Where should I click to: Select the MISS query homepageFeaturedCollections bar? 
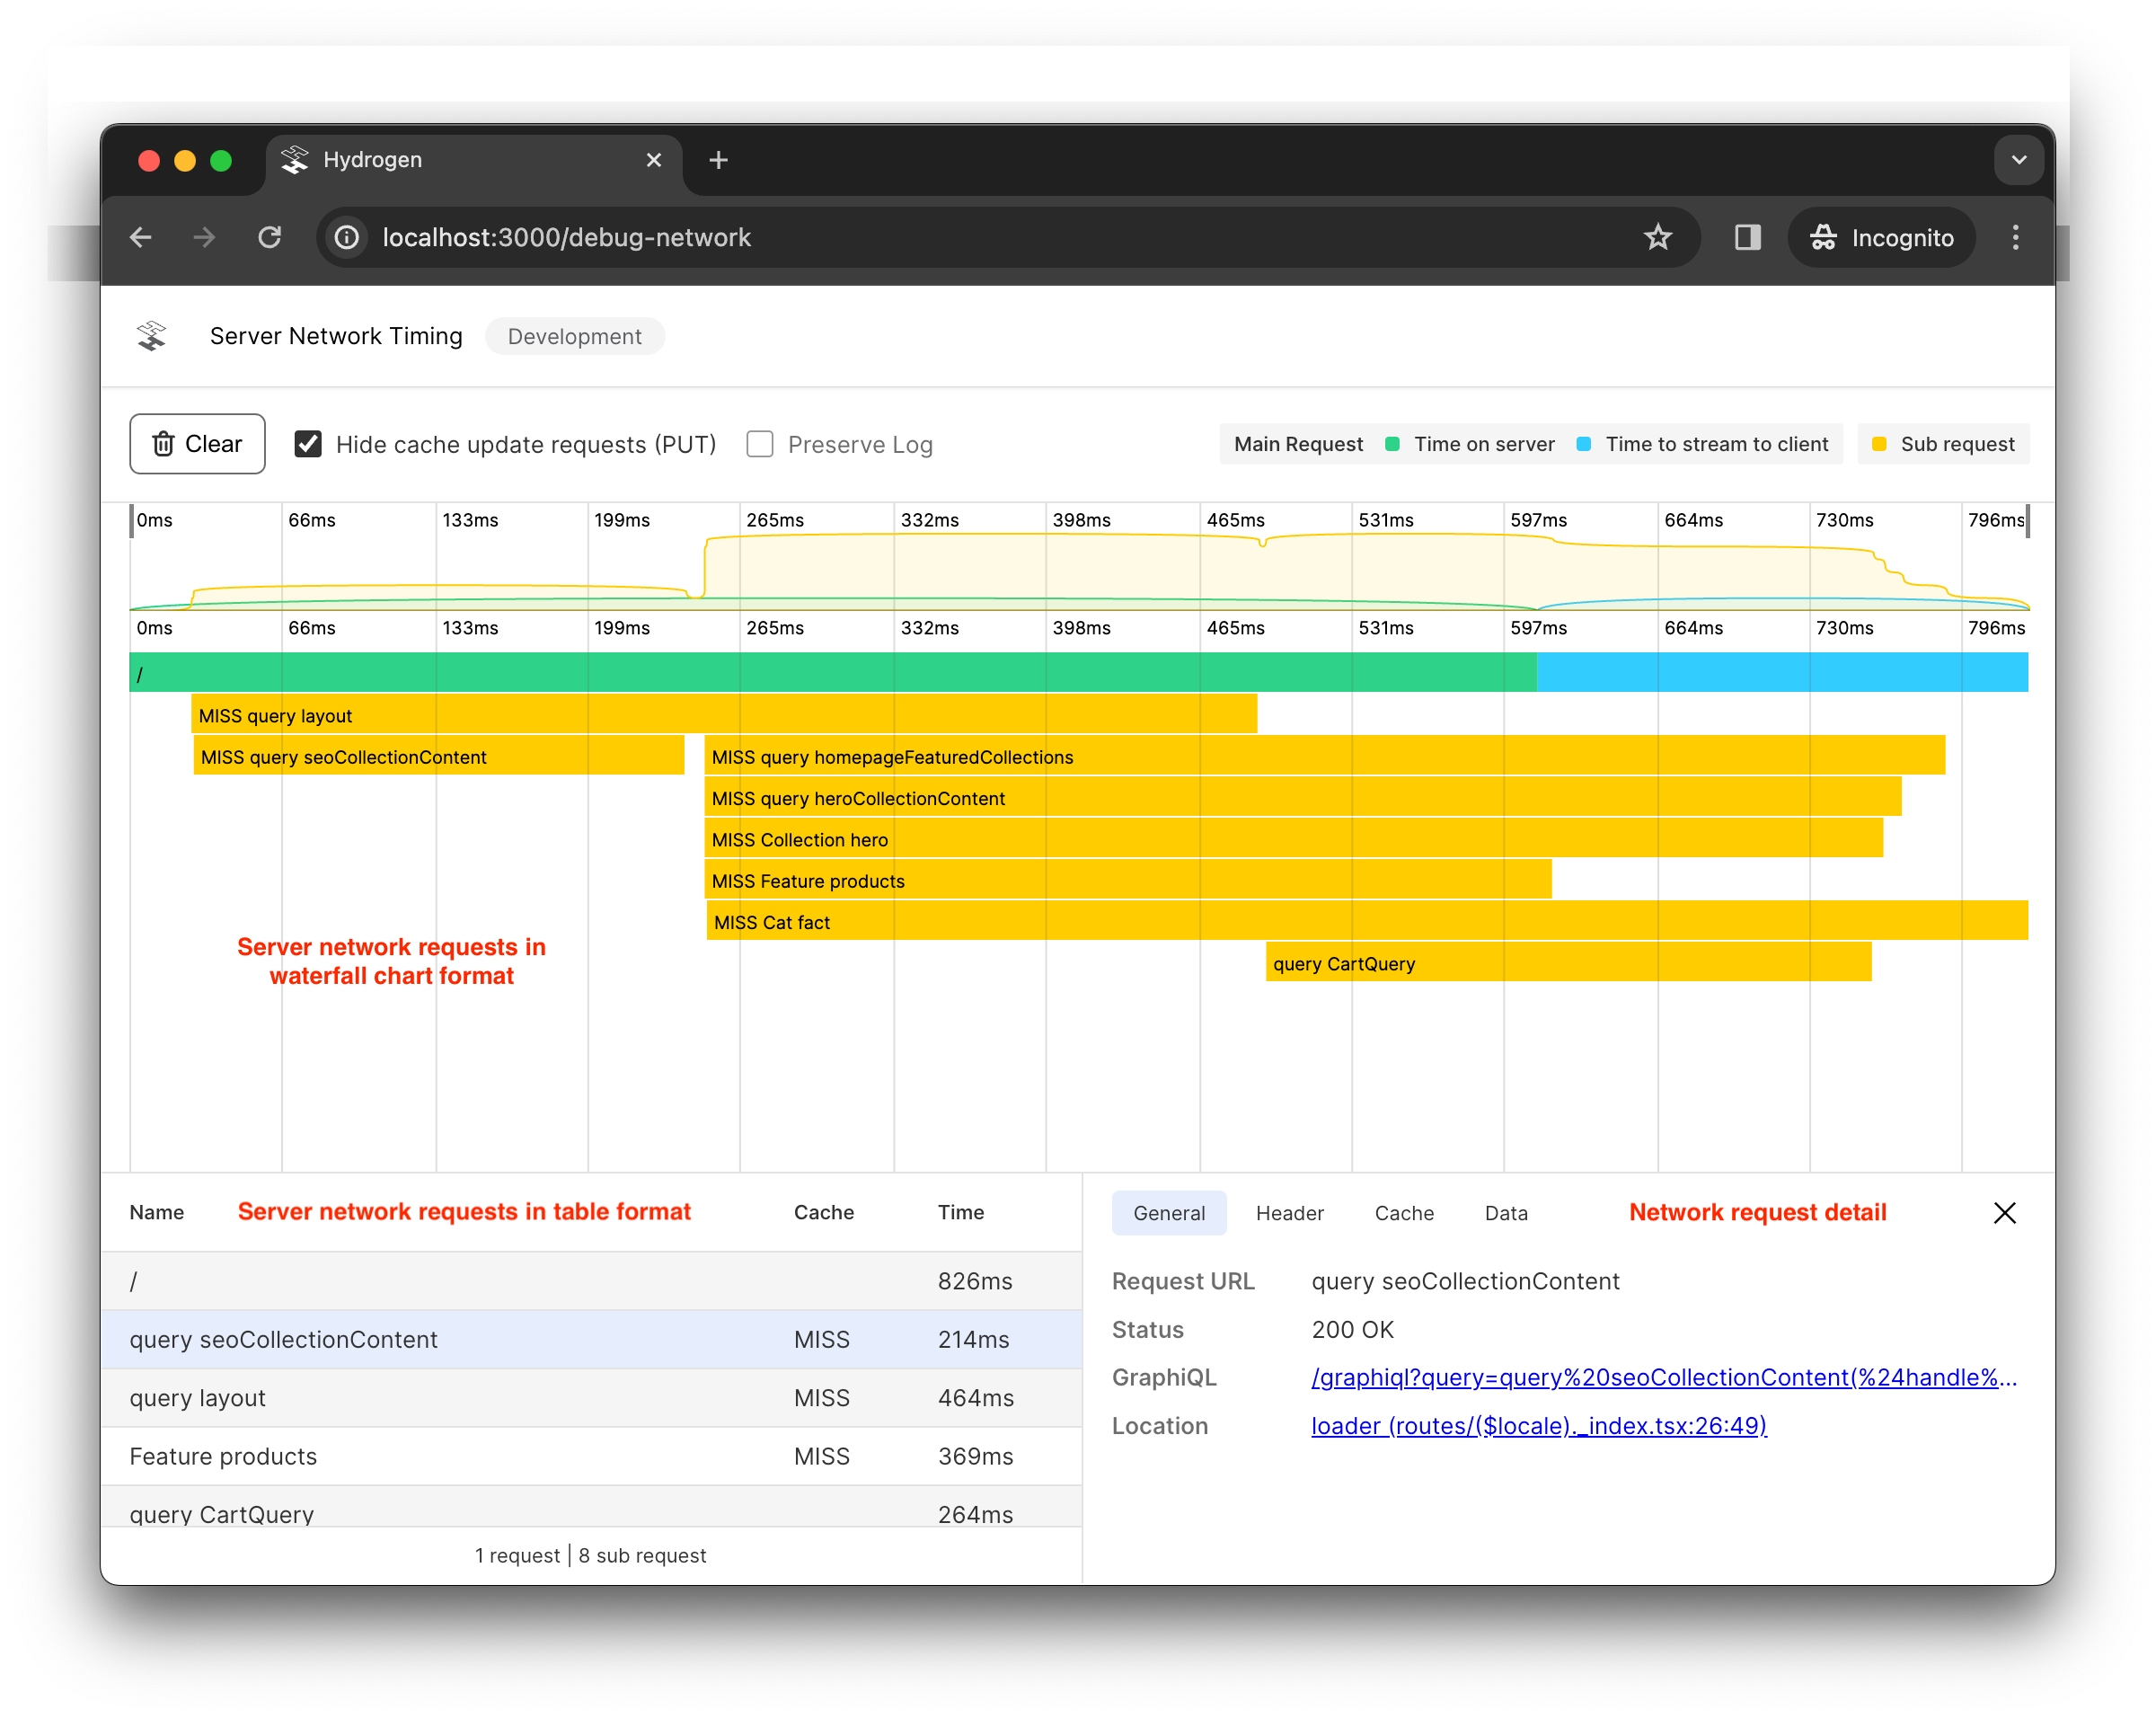point(1325,756)
